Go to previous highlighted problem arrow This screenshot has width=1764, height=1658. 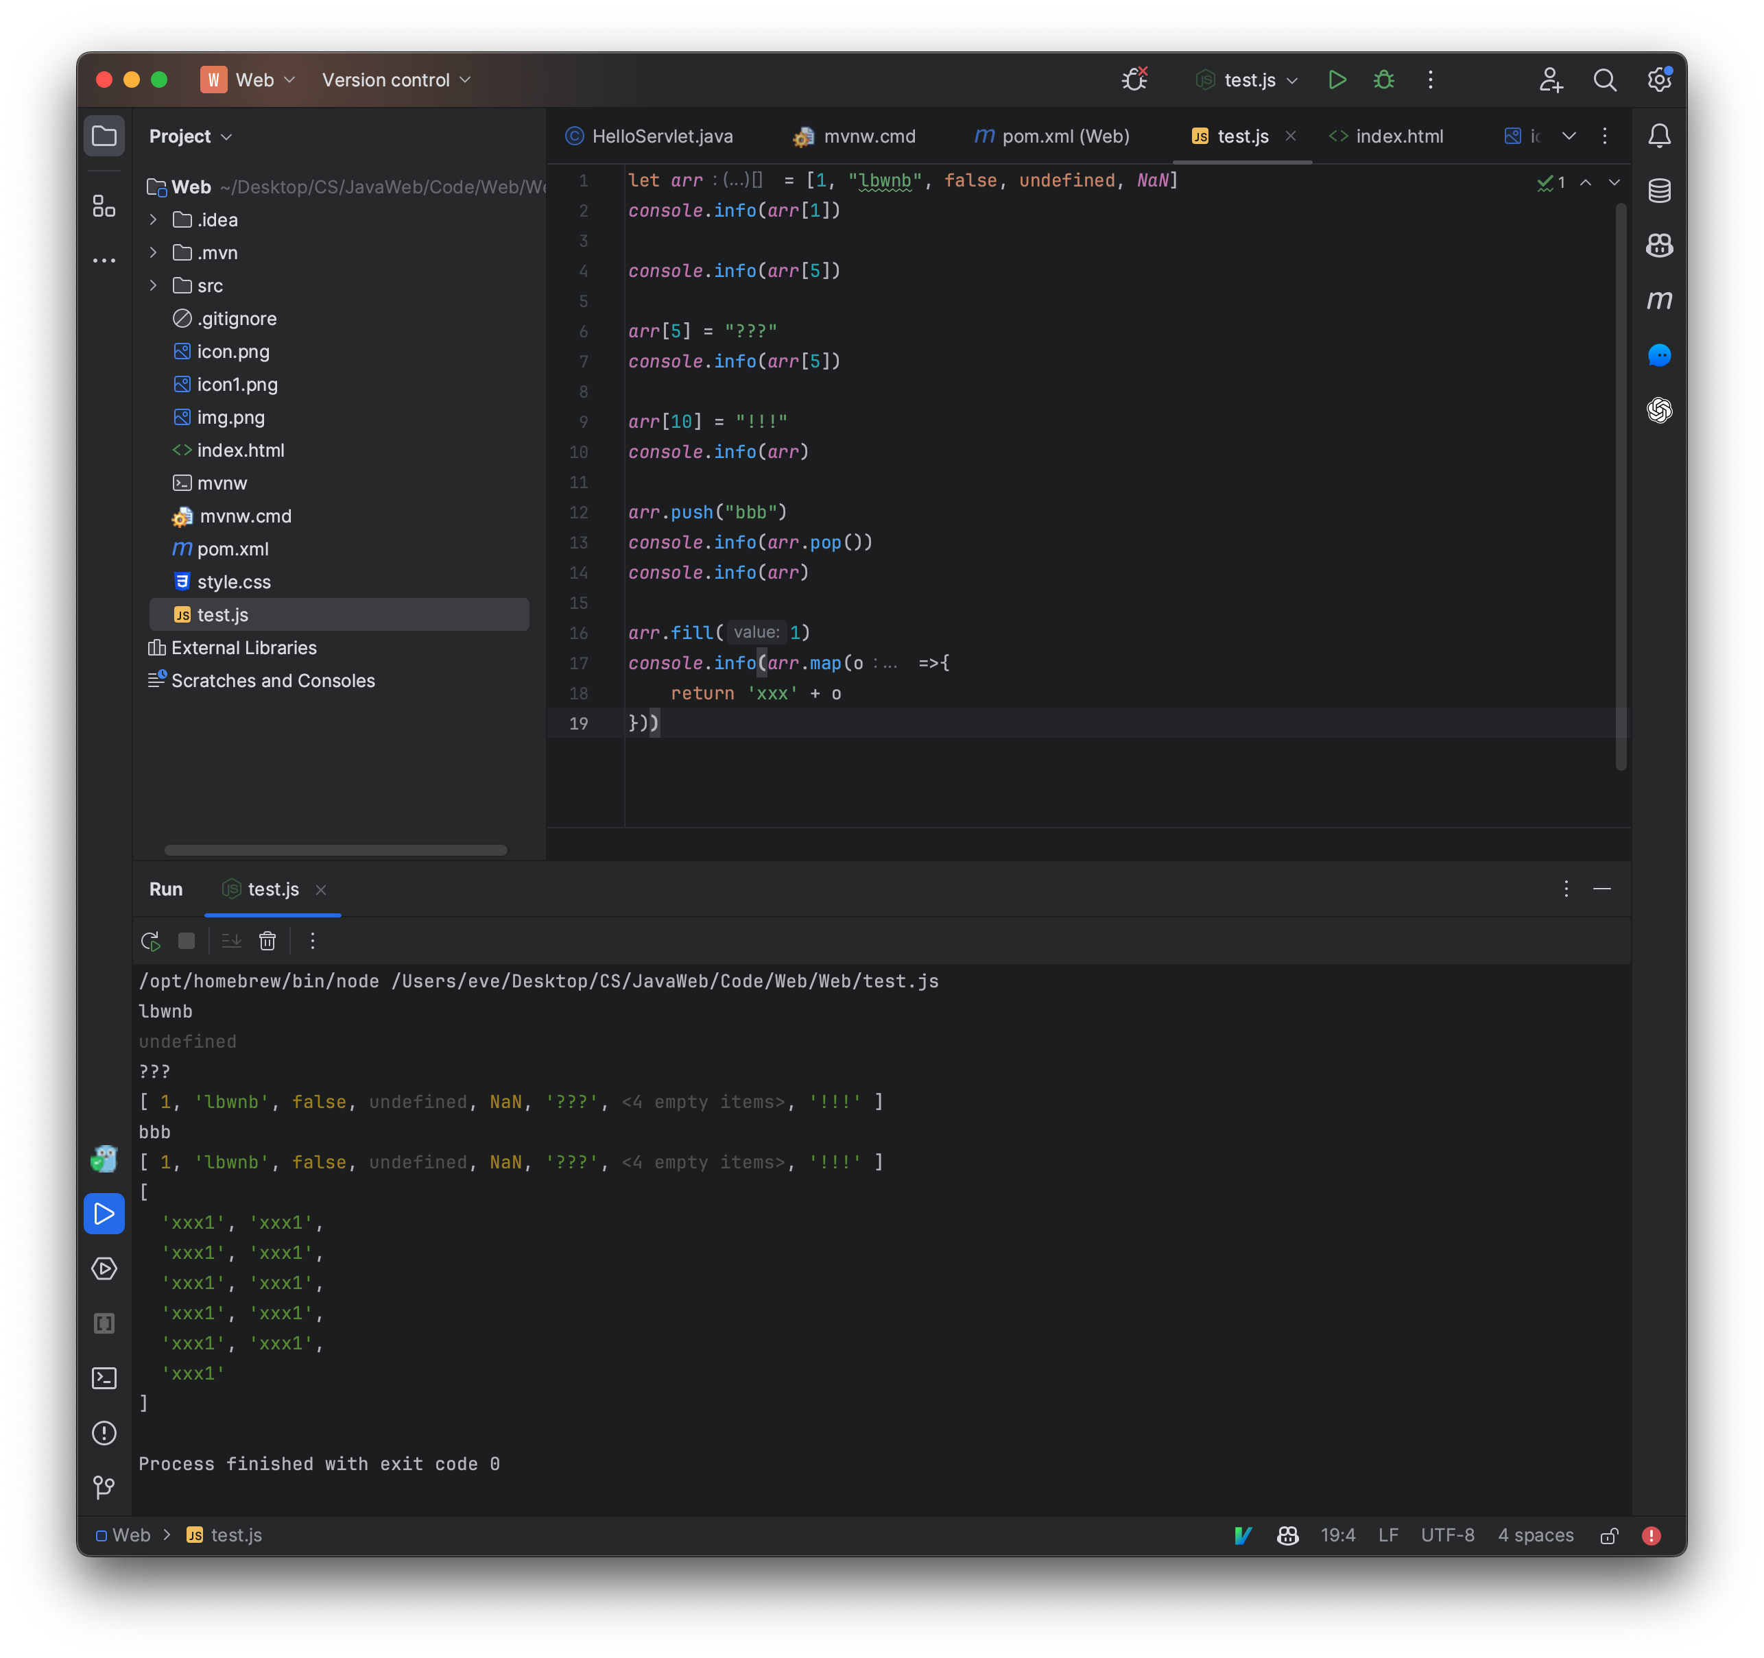coord(1585,182)
